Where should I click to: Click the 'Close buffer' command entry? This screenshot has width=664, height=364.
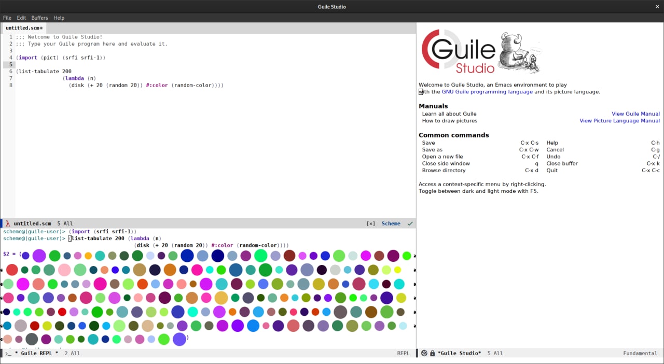tap(562, 163)
